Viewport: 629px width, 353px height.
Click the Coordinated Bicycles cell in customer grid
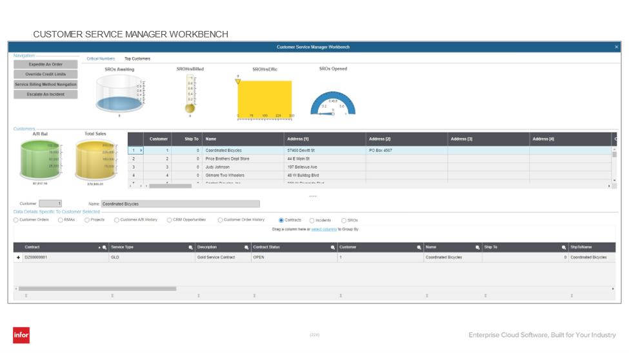[243, 151]
